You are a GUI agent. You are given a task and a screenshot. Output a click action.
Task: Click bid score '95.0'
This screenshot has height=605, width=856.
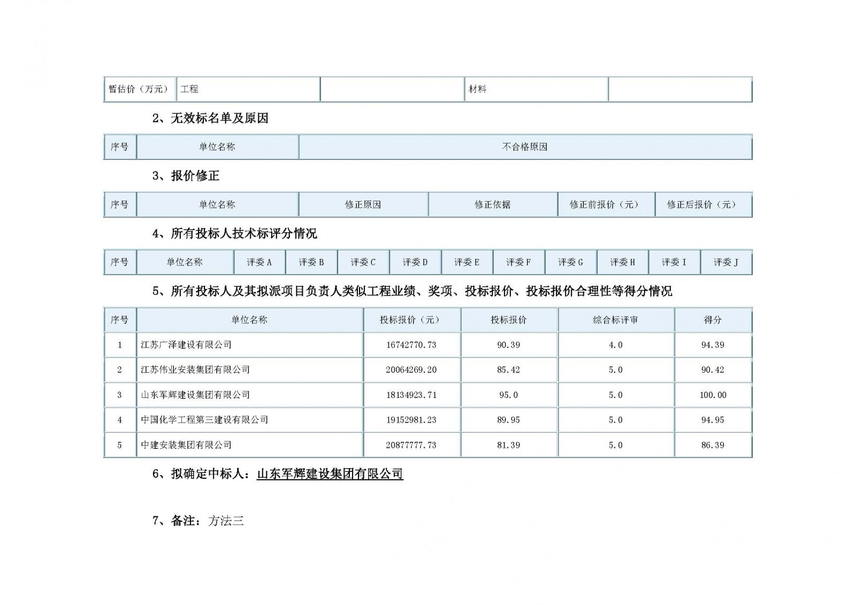509,395
